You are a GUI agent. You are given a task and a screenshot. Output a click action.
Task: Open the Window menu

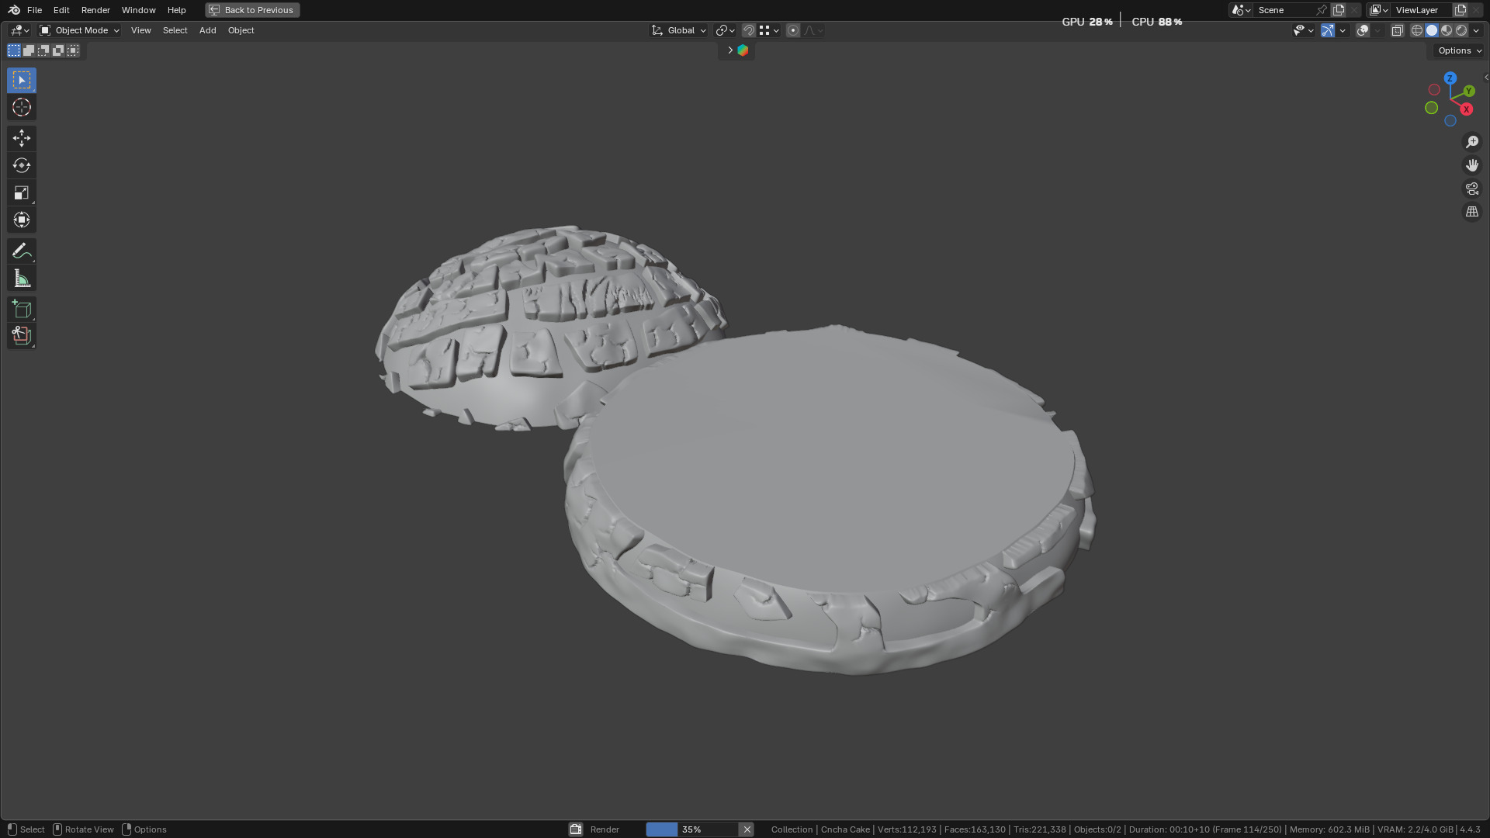click(x=138, y=10)
